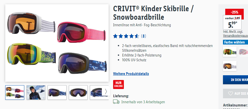Click the next thumbnail carousel arrow
248x109 pixels.
pos(106,91)
